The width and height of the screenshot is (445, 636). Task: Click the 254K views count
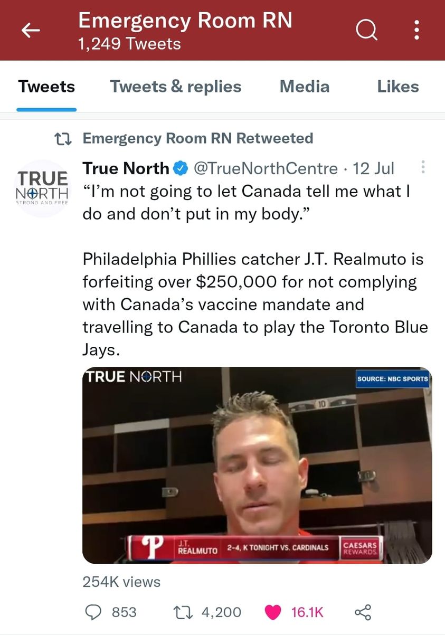pyautogui.click(x=121, y=582)
